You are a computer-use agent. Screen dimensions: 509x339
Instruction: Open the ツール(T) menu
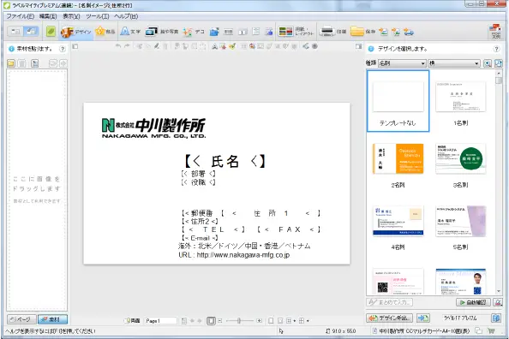coord(97,16)
